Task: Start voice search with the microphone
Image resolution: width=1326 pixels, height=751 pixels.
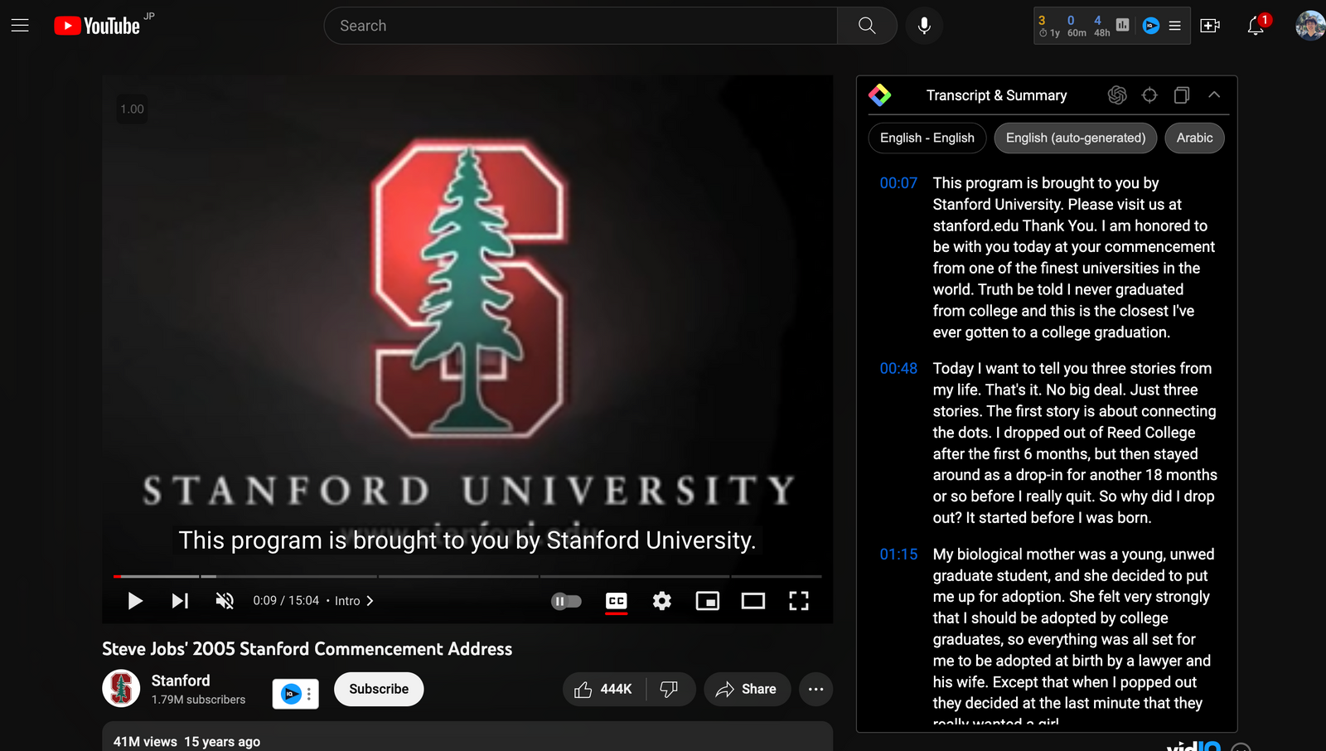Action: click(924, 26)
